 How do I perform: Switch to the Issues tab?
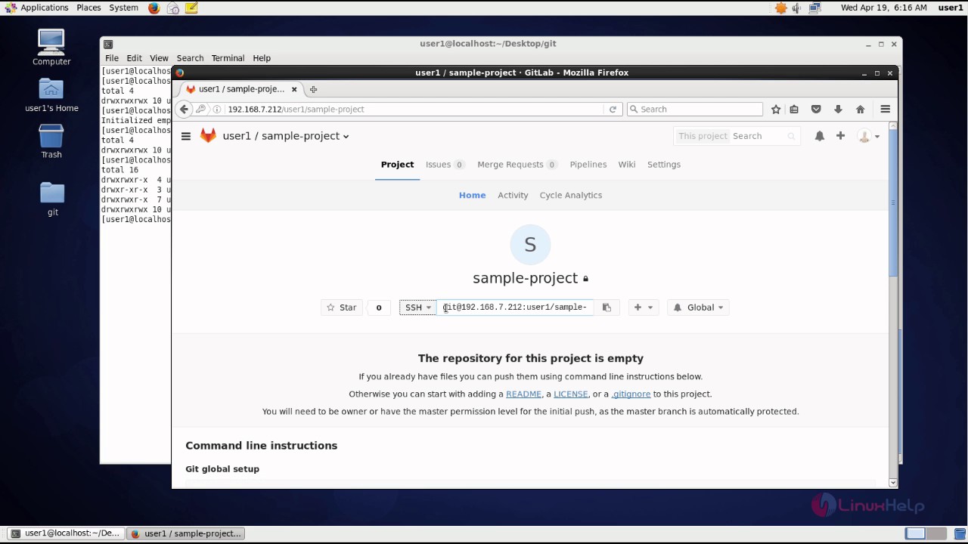(445, 165)
